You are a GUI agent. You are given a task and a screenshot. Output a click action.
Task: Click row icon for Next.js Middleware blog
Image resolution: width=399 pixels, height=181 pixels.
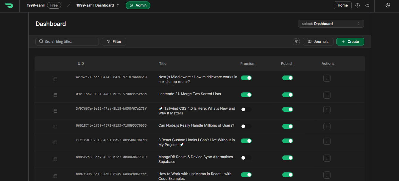[55, 79]
